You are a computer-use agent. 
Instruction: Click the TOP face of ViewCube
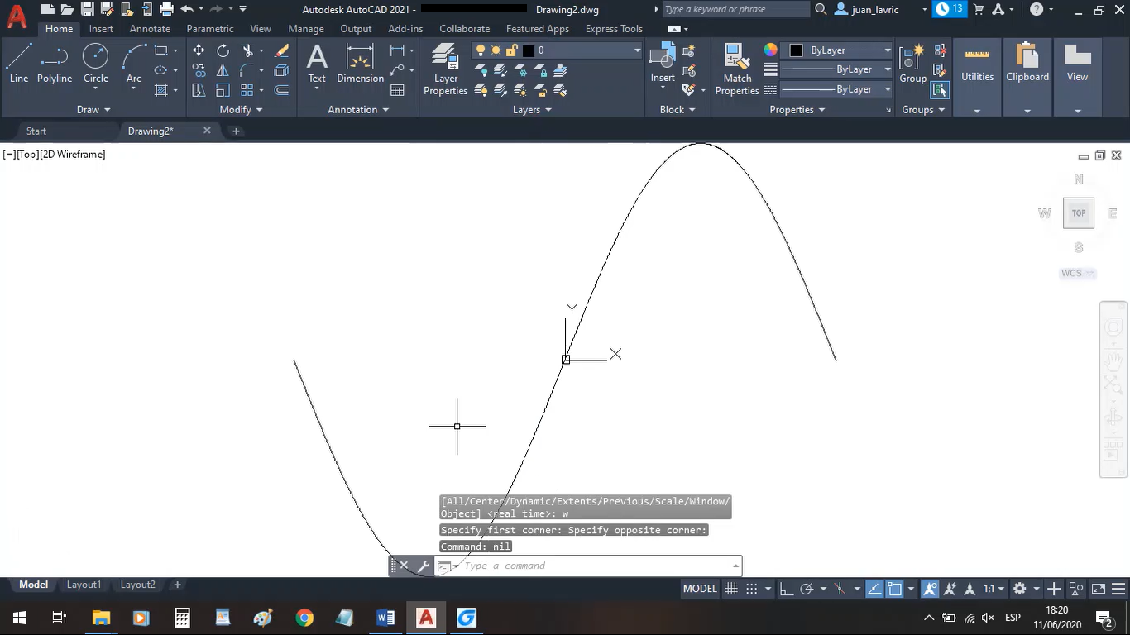point(1079,213)
